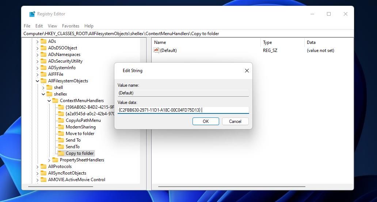Image resolution: width=377 pixels, height=202 pixels.
Task: Expand the AllProtocols tree node
Action: [x=38, y=167]
